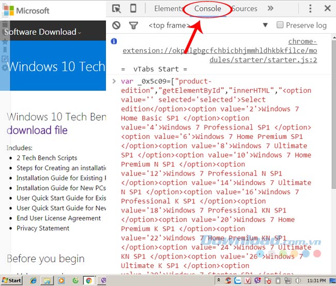Viewport: 336px width, 286px height.
Task: Clear the console with the ban icon
Action: 116,25
